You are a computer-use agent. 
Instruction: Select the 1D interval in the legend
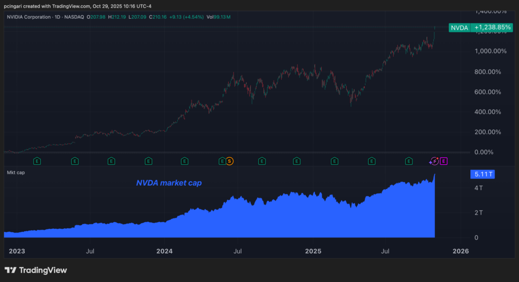[72, 17]
